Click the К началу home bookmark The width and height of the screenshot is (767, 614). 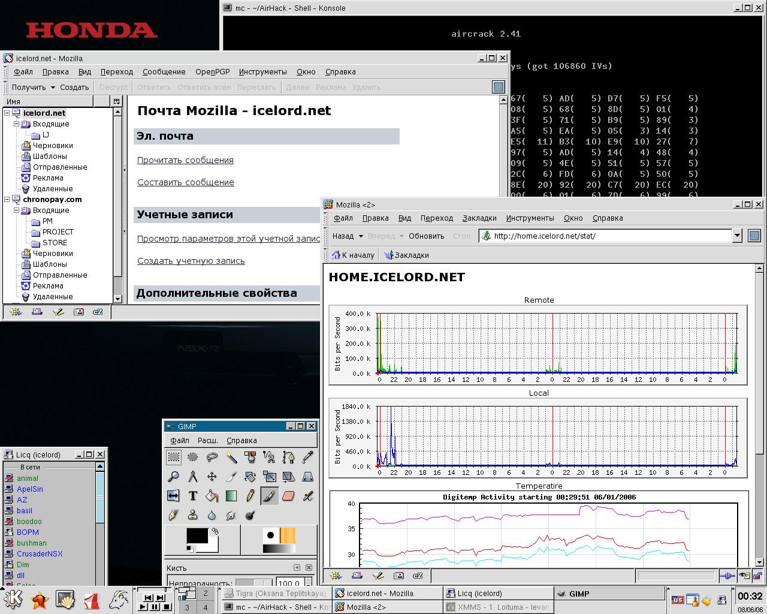tap(352, 255)
